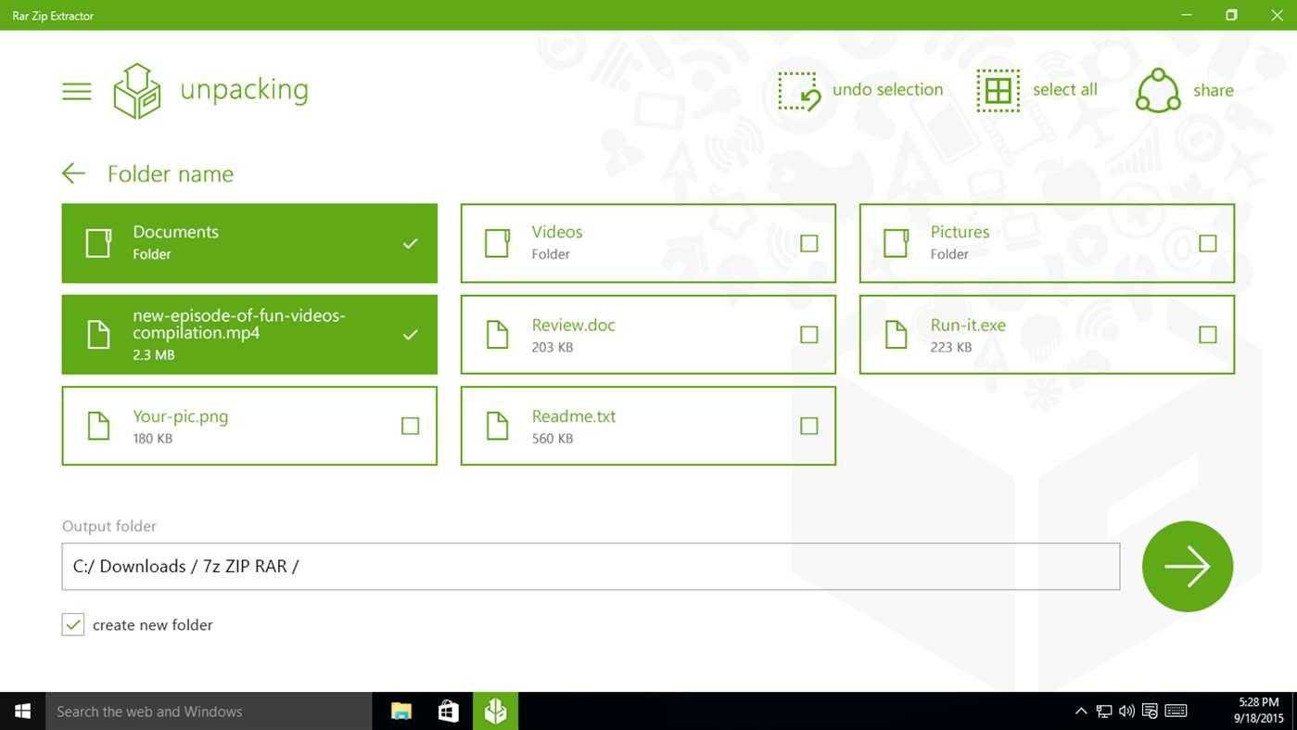Open the Windows Store taskbar icon
Image resolution: width=1297 pixels, height=730 pixels.
449,711
